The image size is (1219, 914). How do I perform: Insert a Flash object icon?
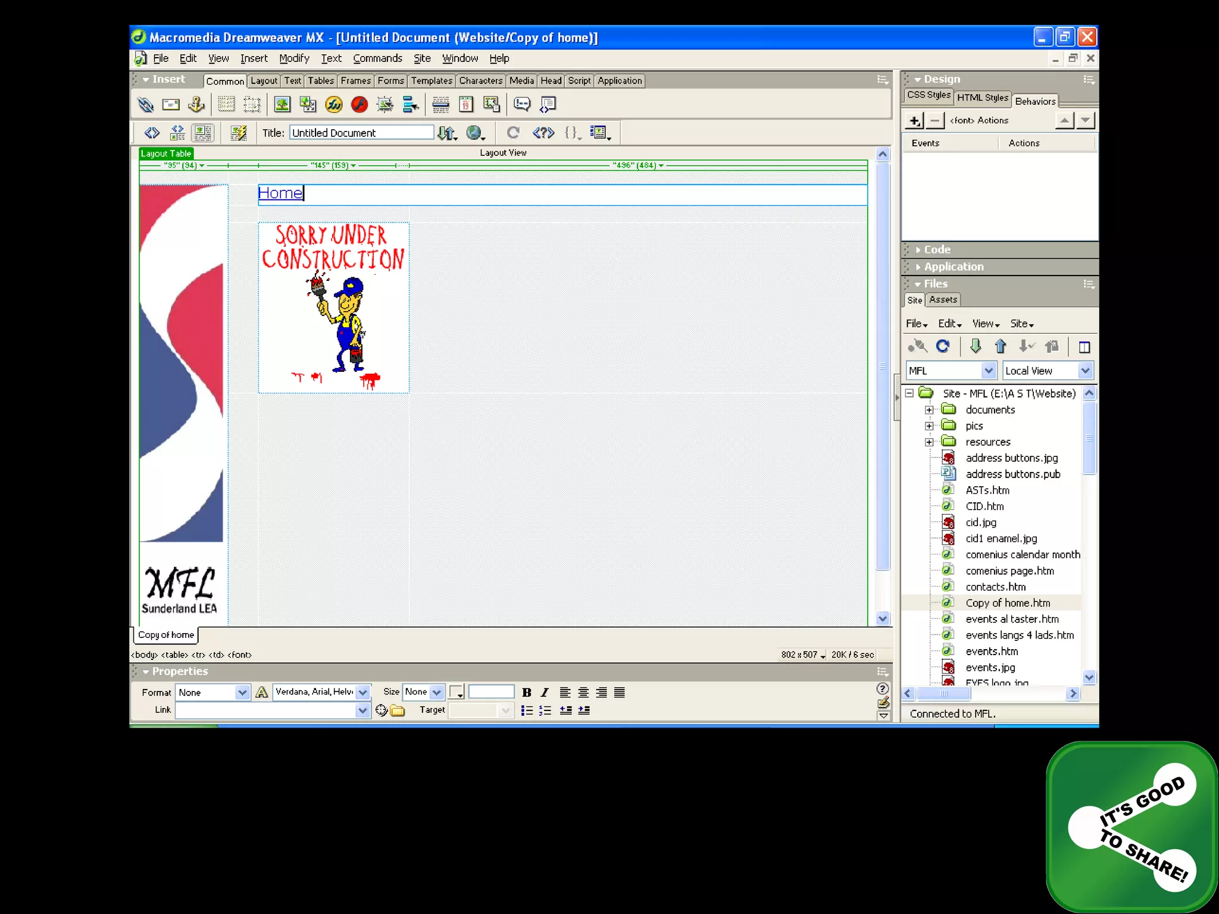(x=359, y=105)
